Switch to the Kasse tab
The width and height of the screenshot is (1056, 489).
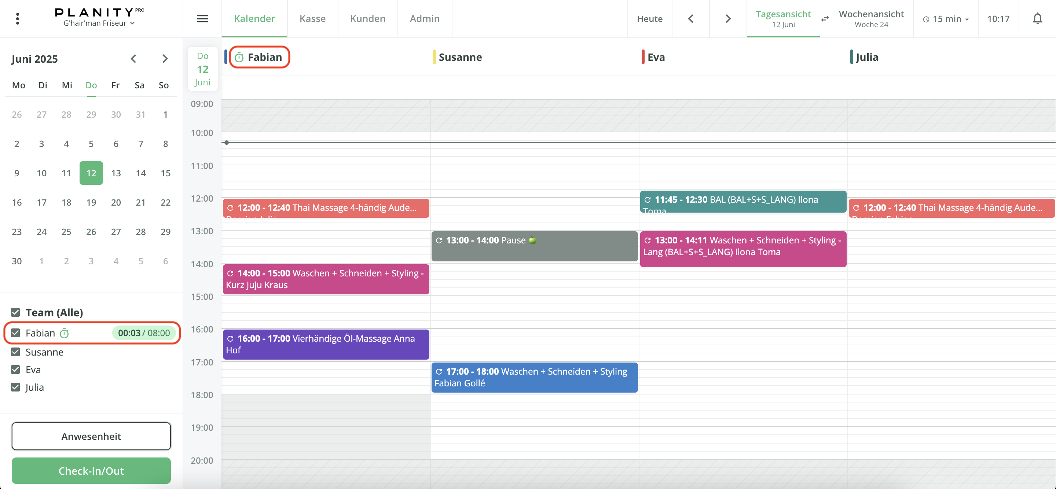click(312, 18)
